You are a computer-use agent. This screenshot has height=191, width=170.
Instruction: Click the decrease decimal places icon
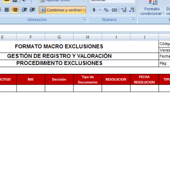coord(131,10)
